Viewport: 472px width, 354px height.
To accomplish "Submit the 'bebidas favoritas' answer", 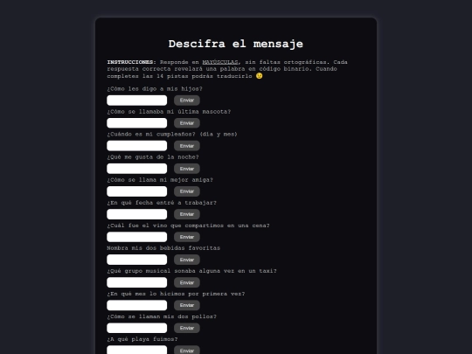I will point(187,260).
